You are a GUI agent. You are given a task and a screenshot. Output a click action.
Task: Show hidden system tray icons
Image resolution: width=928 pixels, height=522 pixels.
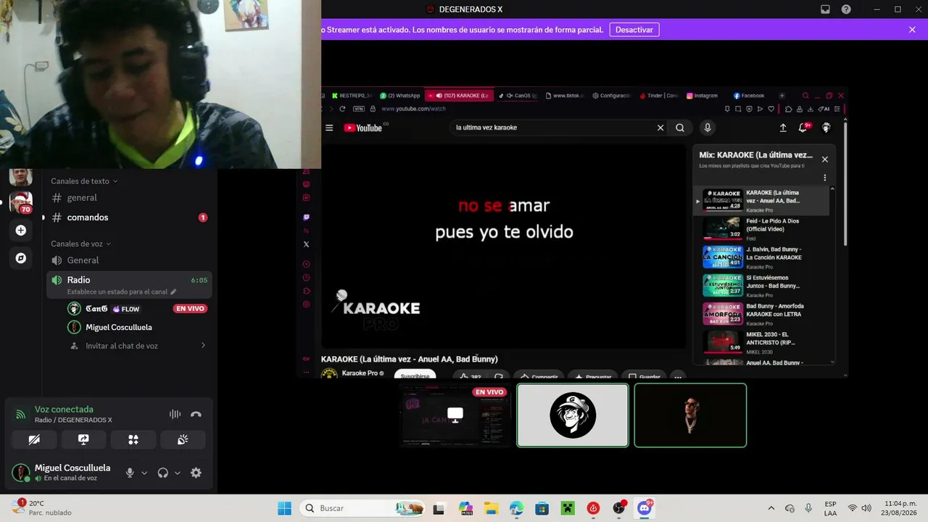tap(771, 508)
